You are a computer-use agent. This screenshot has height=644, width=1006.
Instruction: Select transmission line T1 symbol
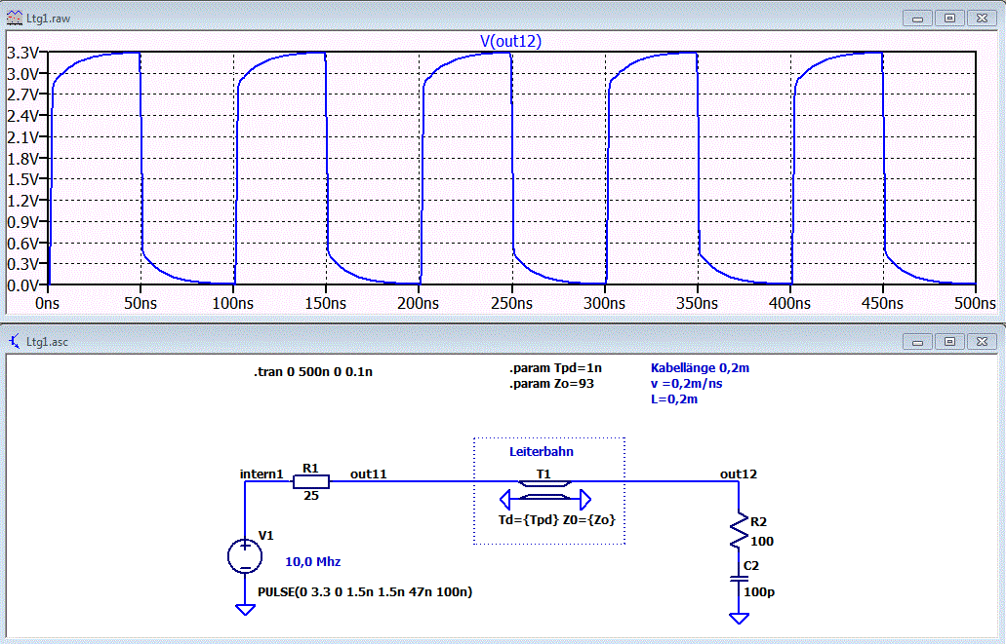544,492
